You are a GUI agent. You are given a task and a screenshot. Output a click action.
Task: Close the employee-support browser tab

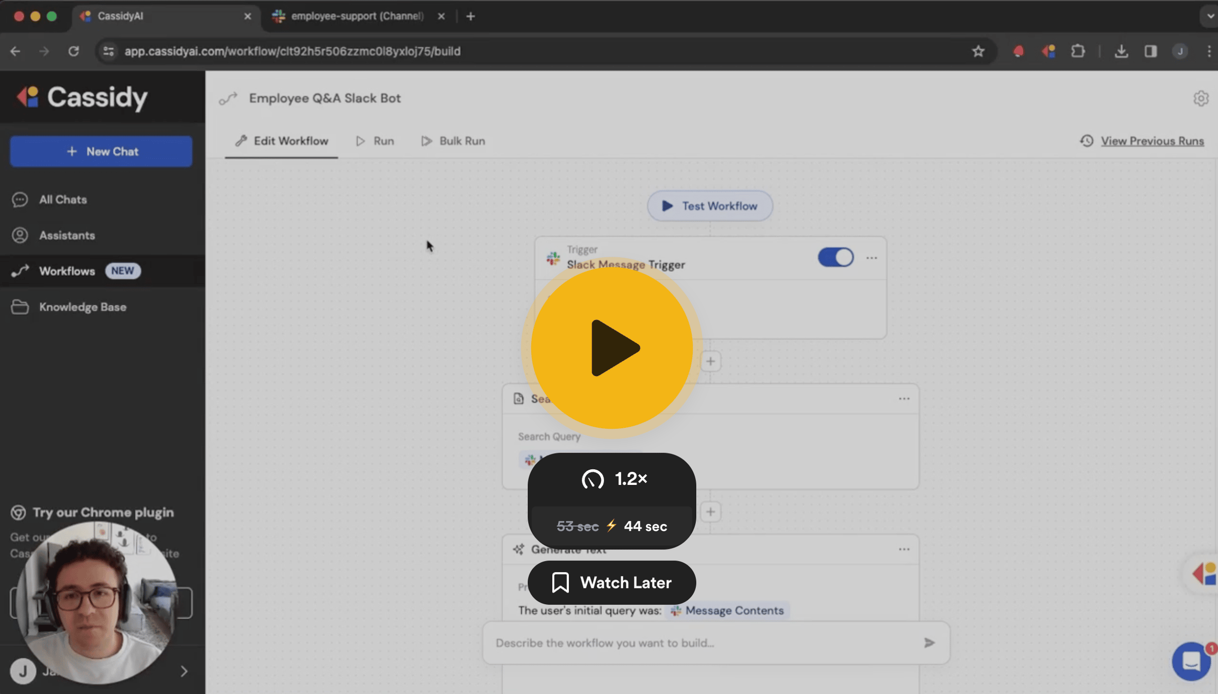tap(441, 16)
